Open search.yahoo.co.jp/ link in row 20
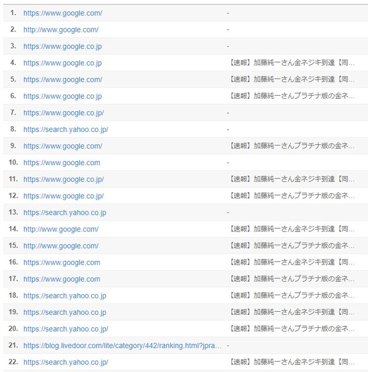This screenshot has height=372, width=368. (x=66, y=329)
